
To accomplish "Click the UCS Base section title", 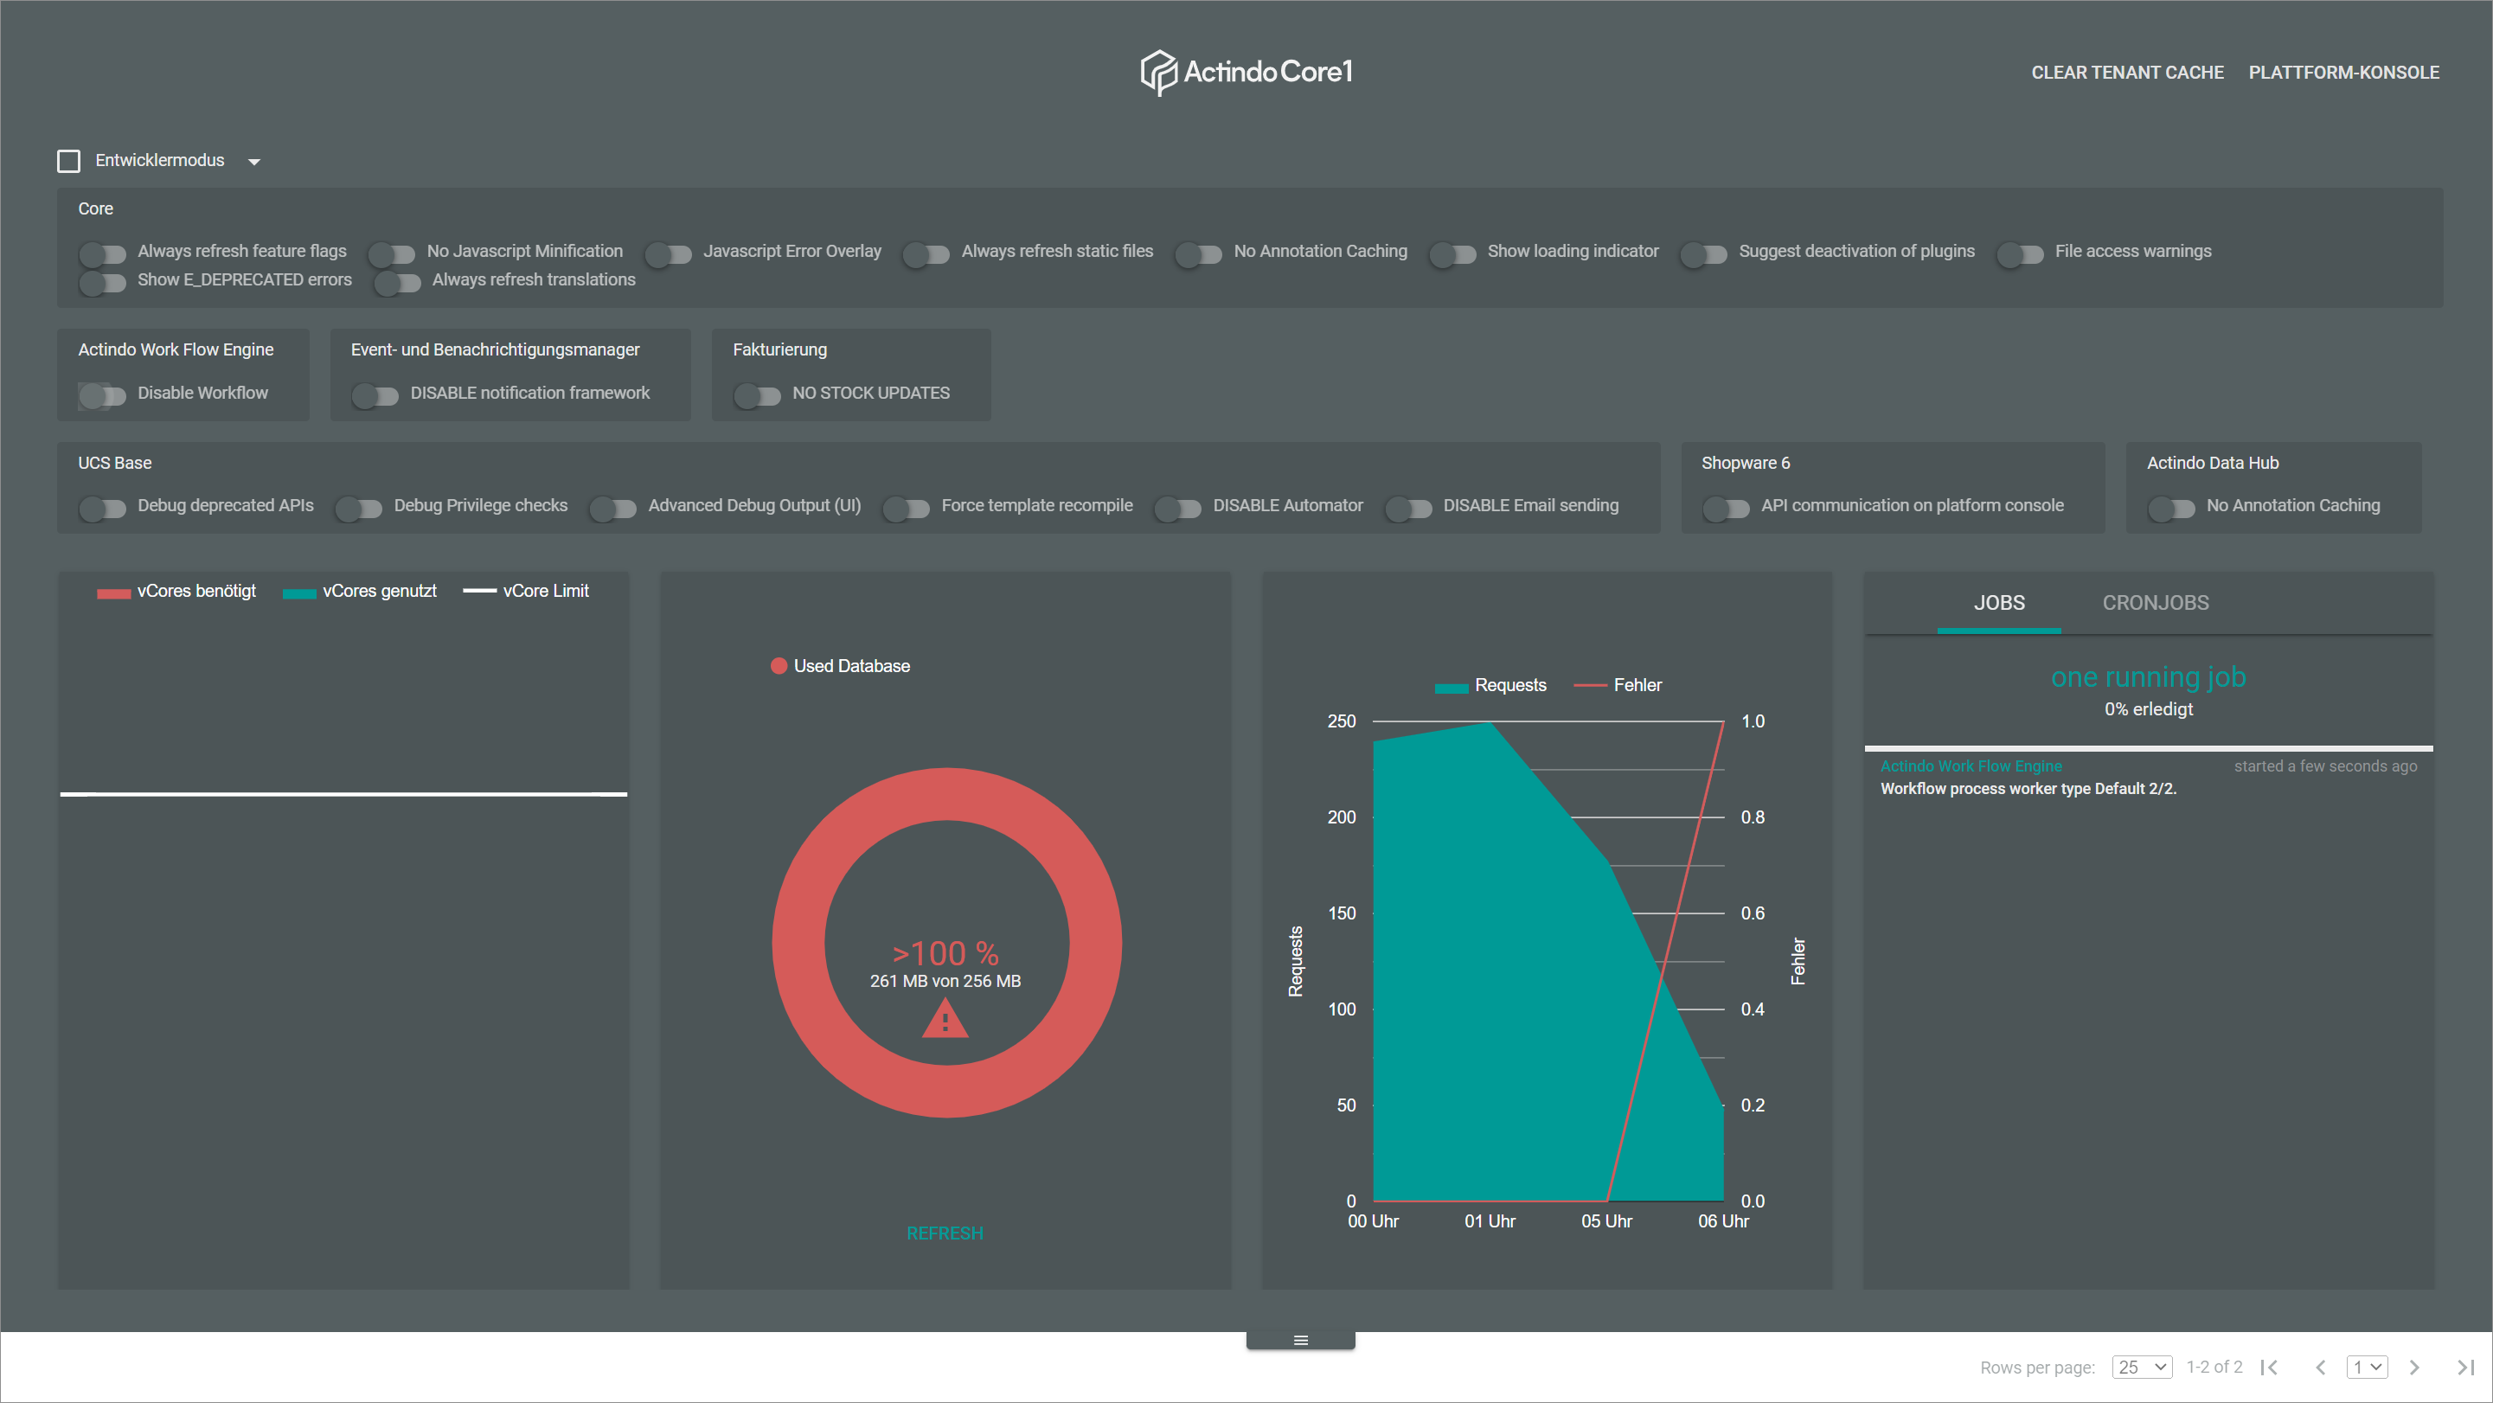I will click(114, 464).
